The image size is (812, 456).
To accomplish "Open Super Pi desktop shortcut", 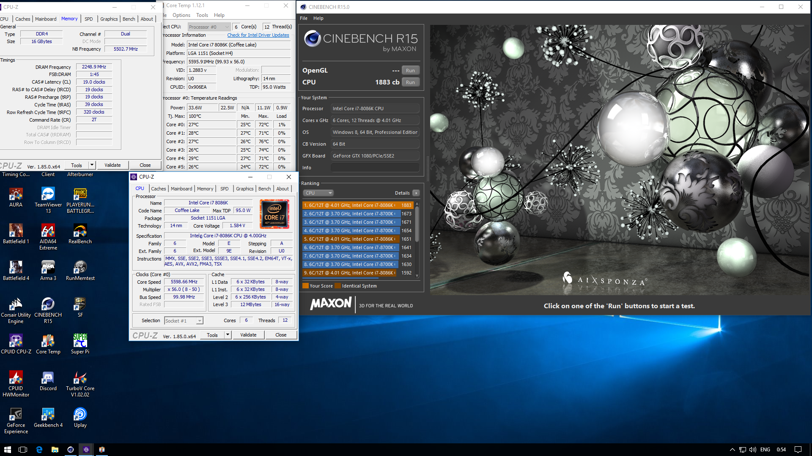I will (x=80, y=345).
